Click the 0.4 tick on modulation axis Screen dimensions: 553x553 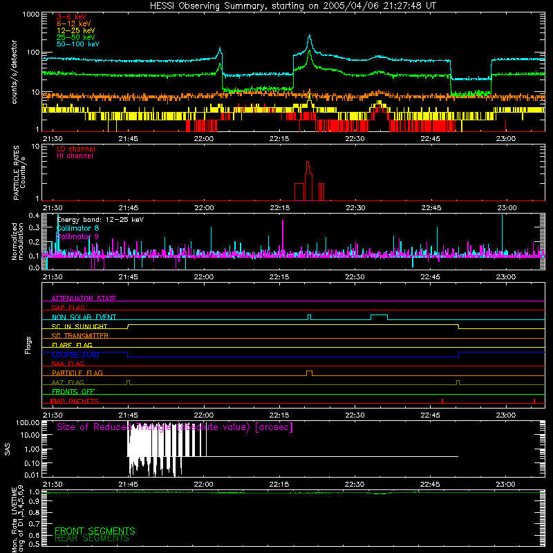34,216
